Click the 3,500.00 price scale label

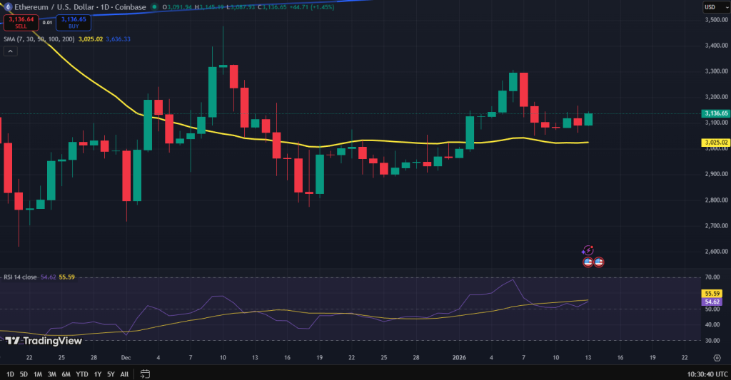click(x=717, y=20)
